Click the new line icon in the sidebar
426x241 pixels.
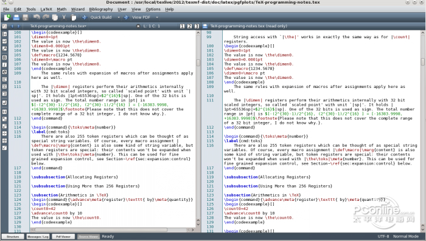click(5, 103)
